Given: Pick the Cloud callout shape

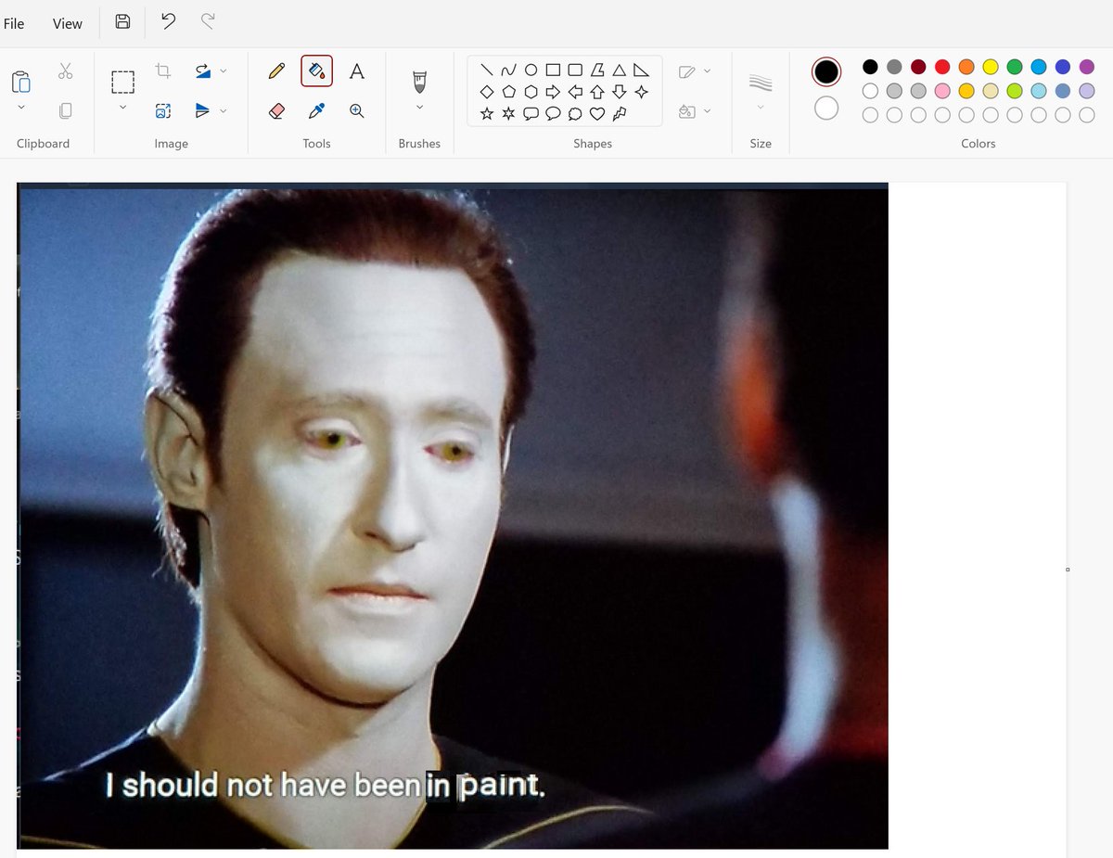Looking at the screenshot, I should click(575, 114).
